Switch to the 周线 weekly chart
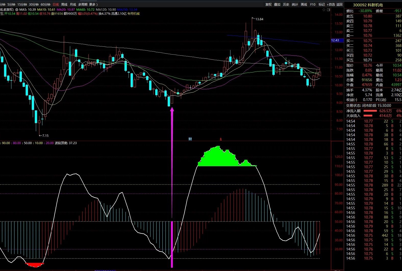 pyautogui.click(x=64, y=5)
